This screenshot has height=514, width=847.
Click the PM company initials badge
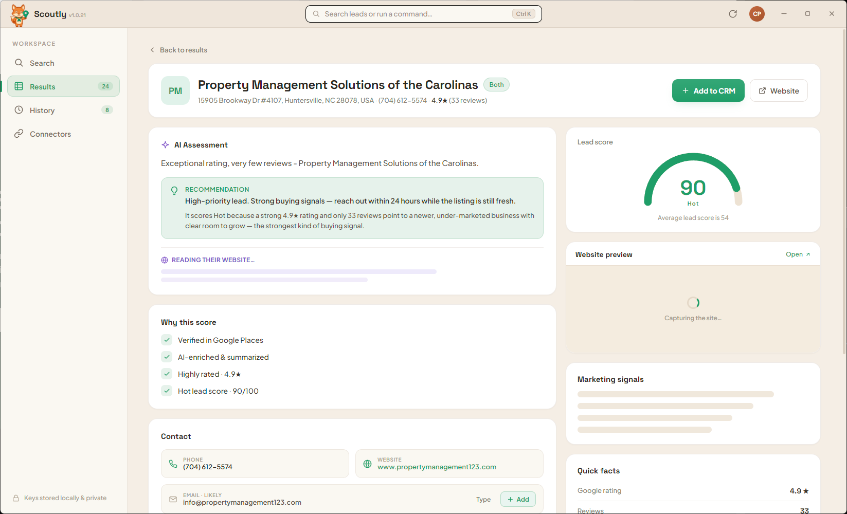coord(175,90)
